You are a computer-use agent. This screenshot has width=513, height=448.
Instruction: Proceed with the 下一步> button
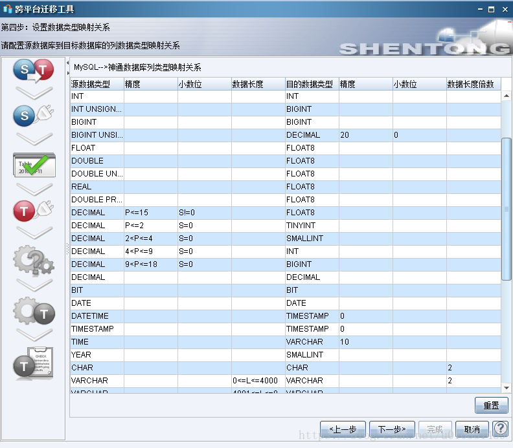pyautogui.click(x=392, y=429)
